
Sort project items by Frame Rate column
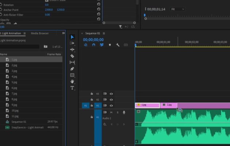(x=54, y=54)
